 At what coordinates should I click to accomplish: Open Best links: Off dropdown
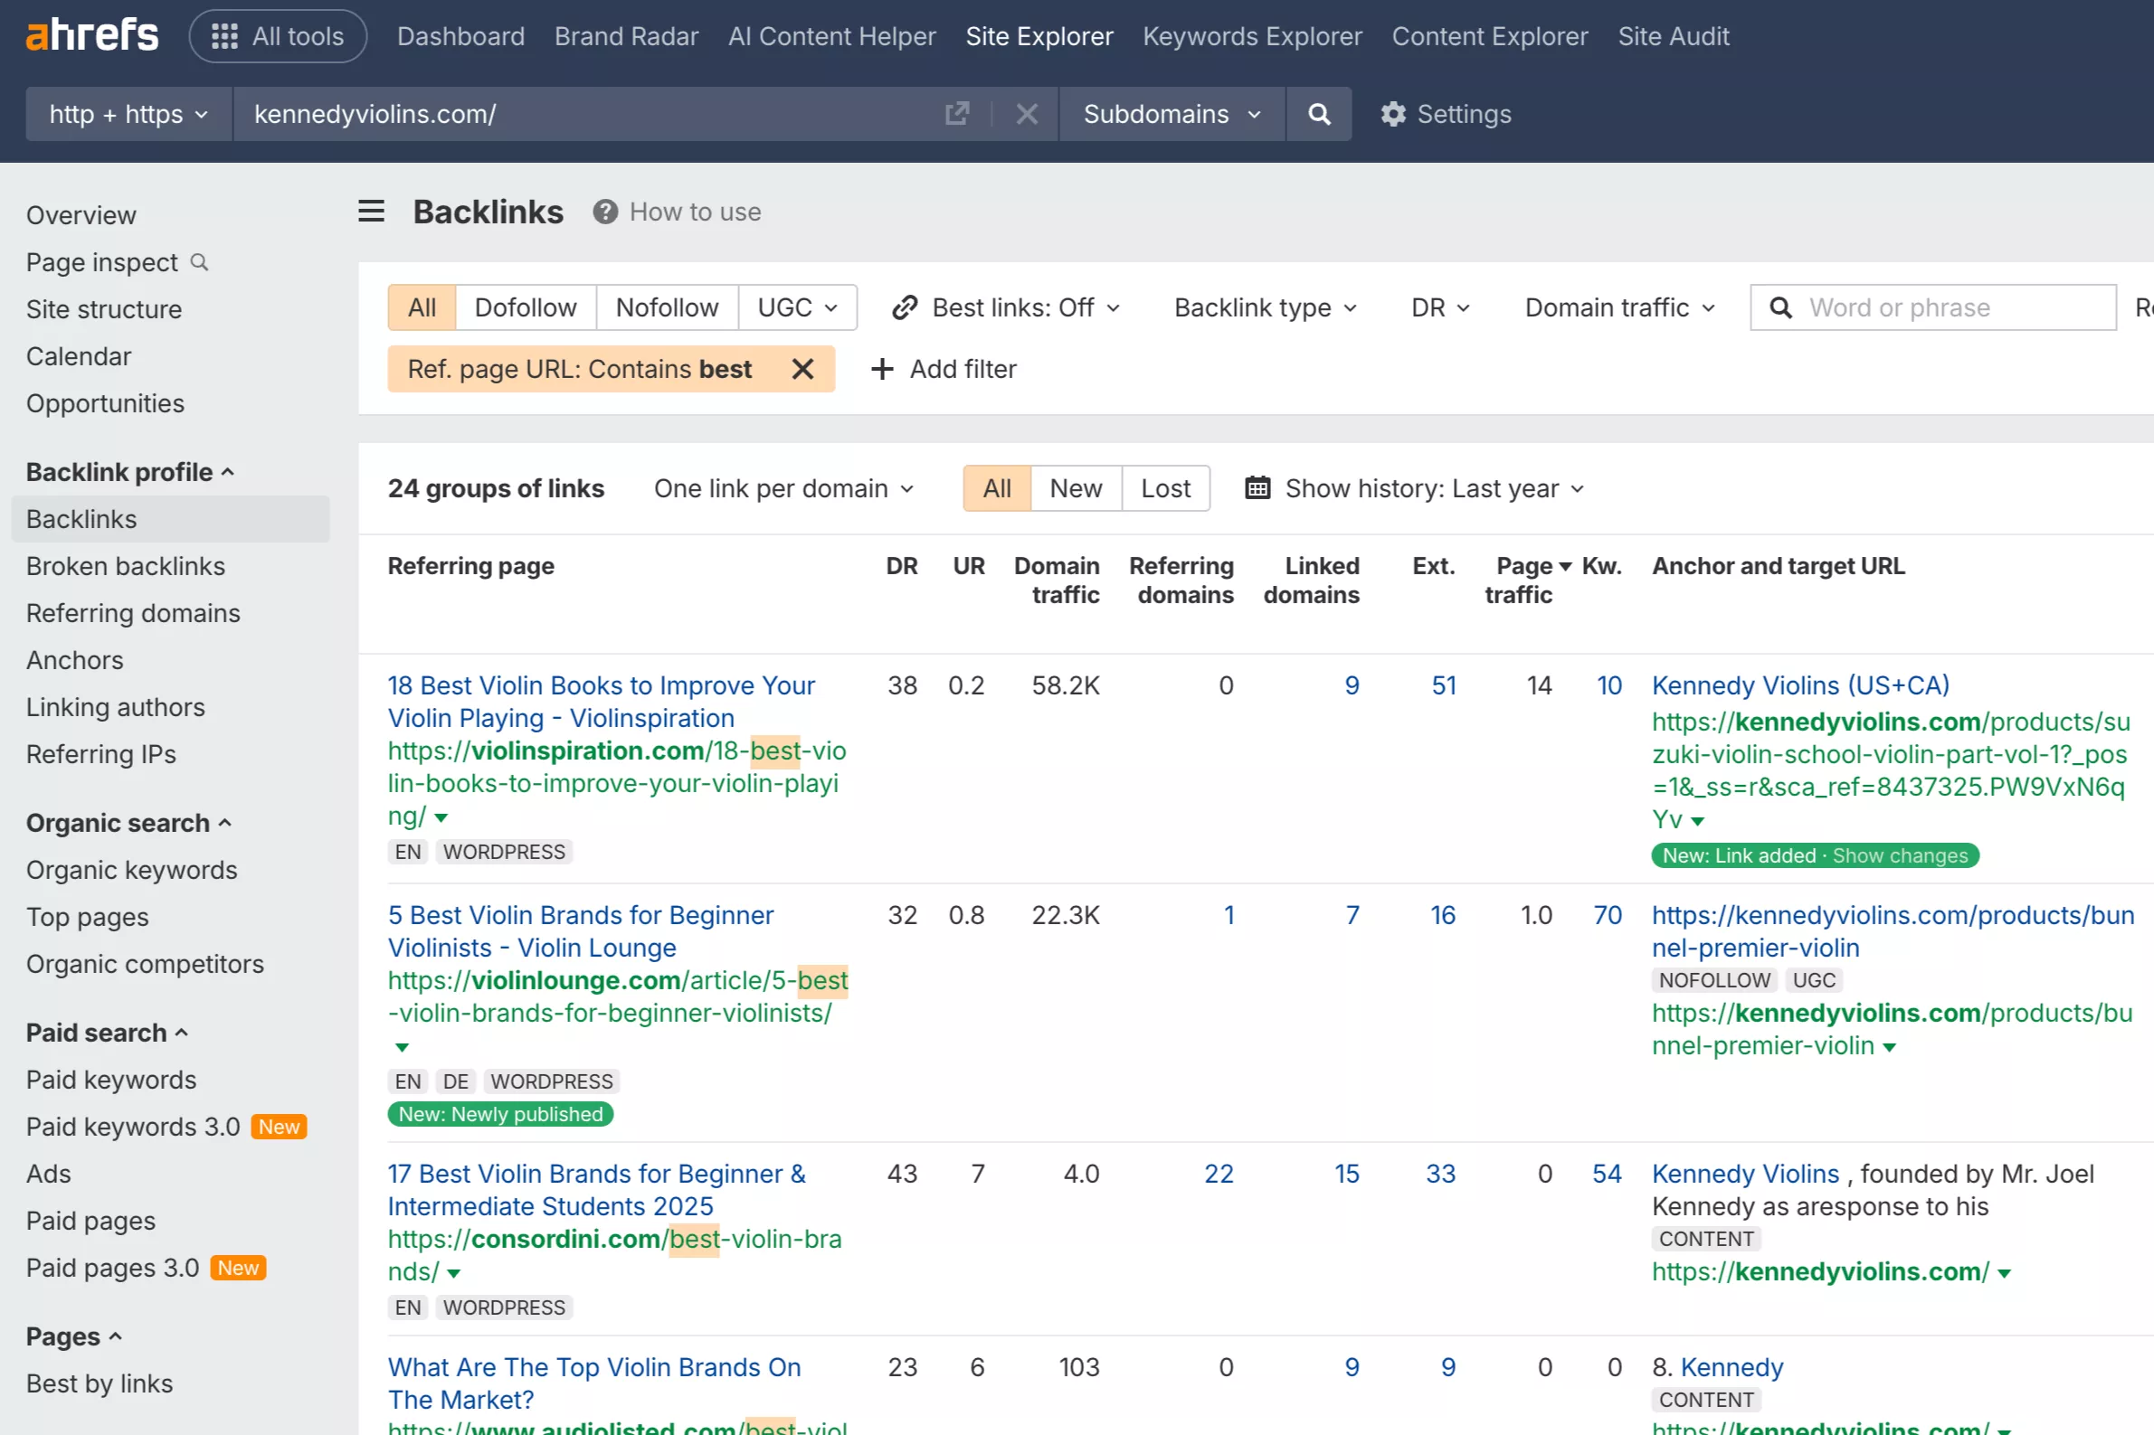(1006, 307)
